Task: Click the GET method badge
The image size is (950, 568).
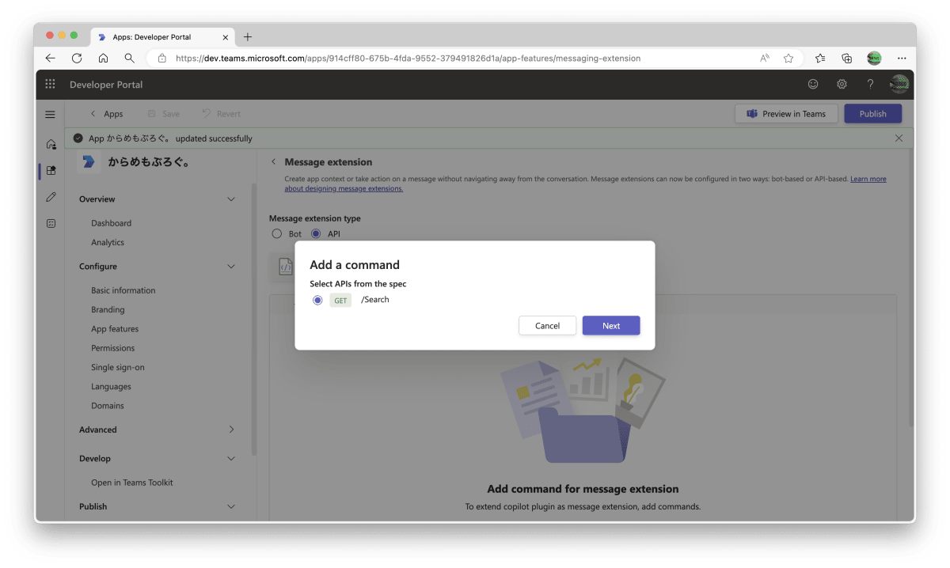Action: click(x=340, y=301)
